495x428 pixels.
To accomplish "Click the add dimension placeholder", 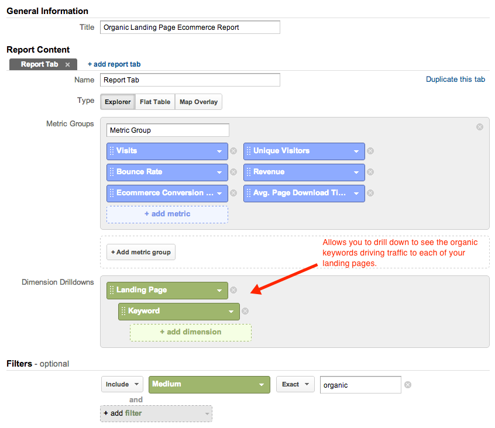I will click(x=191, y=333).
